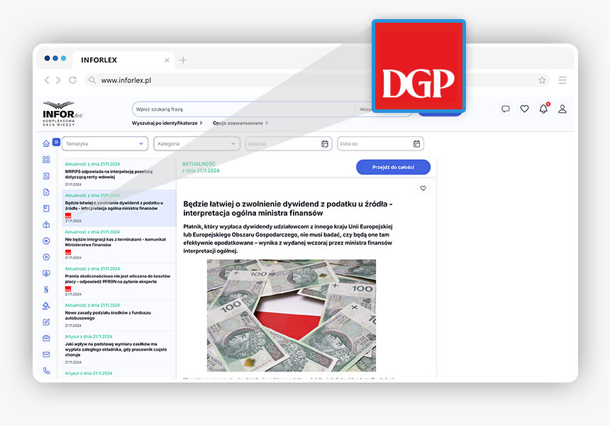Image resolution: width=610 pixels, height=426 pixels.
Task: Open user account profile icon
Action: [562, 109]
